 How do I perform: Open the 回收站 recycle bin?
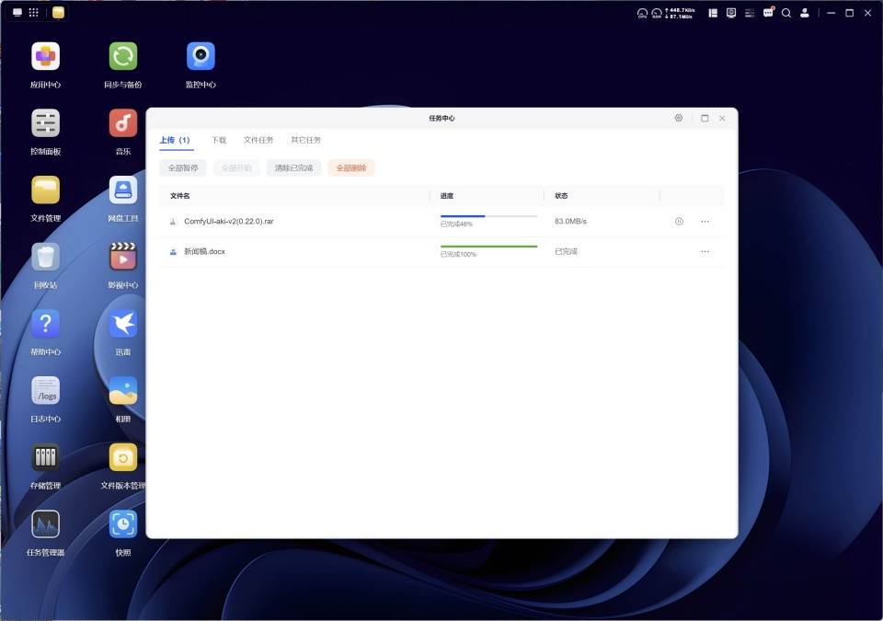[x=45, y=257]
